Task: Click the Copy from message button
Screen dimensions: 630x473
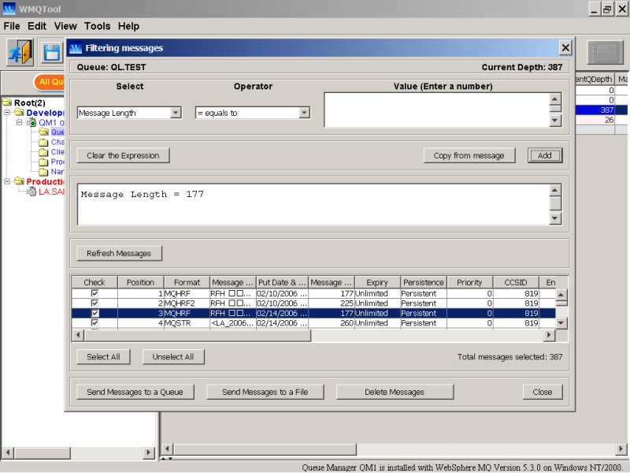Action: point(469,155)
